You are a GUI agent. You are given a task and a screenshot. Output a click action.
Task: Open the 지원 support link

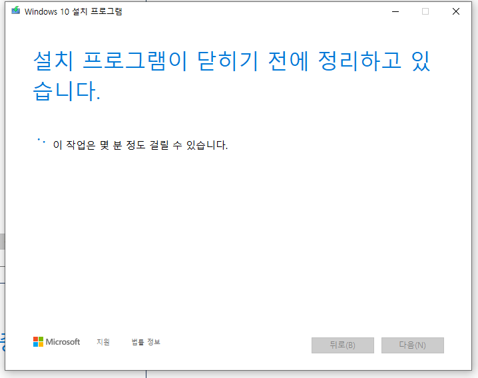click(103, 342)
